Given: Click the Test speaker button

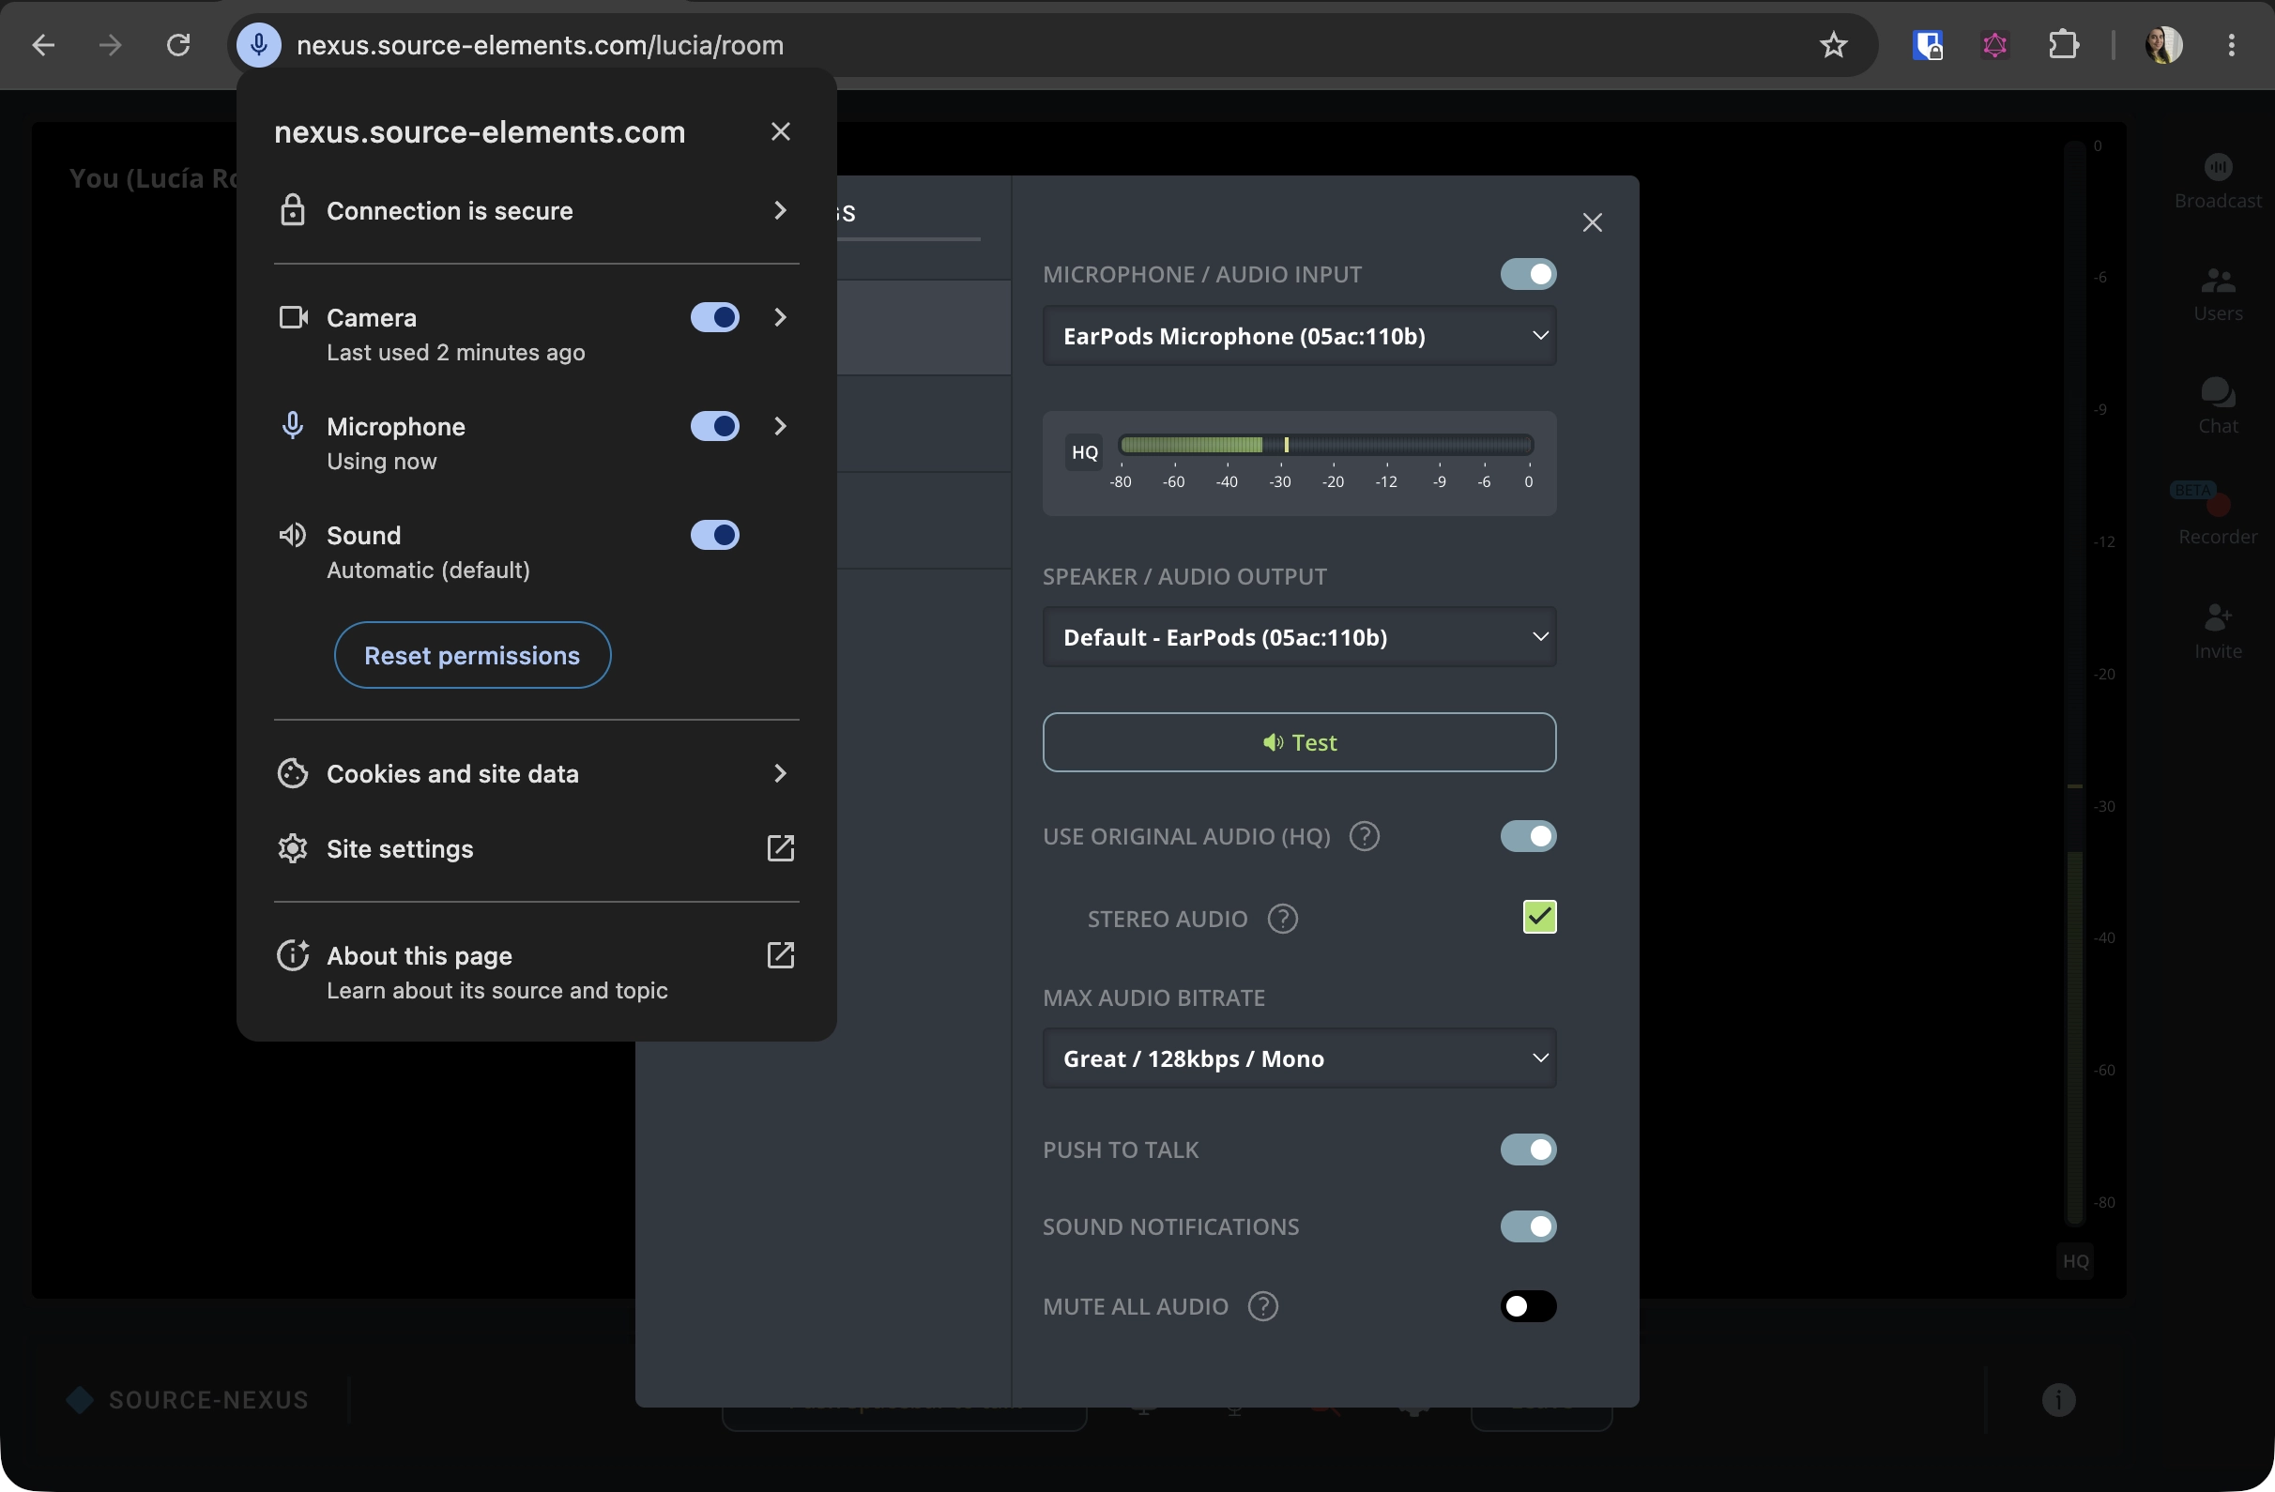Looking at the screenshot, I should 1299,742.
